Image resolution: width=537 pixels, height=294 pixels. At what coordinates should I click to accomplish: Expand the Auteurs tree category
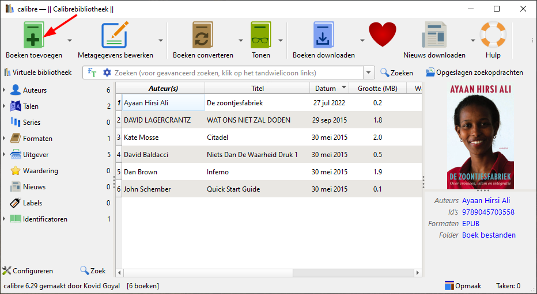[5, 90]
